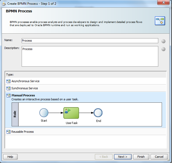Select Synchronous Service process type
The height and width of the screenshot is (163, 172).
pyautogui.click(x=85, y=88)
